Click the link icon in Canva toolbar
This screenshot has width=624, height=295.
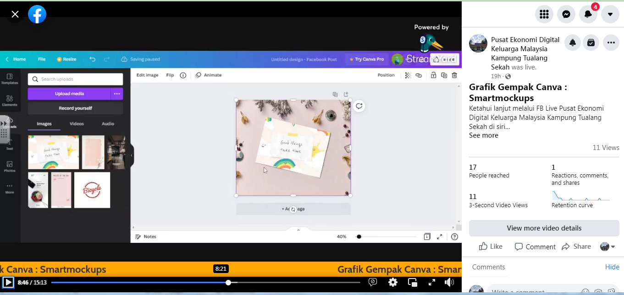coord(419,75)
